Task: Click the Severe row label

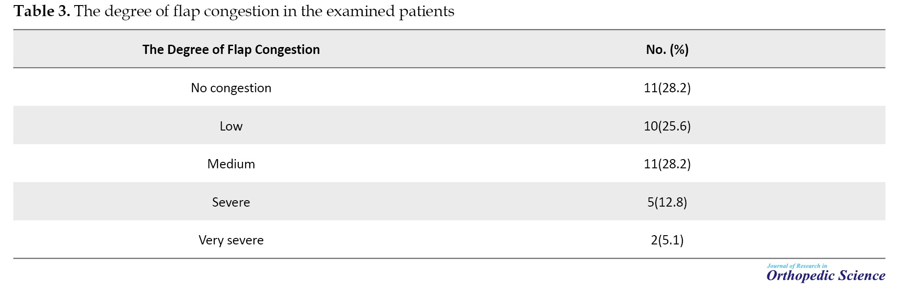Action: (x=231, y=202)
